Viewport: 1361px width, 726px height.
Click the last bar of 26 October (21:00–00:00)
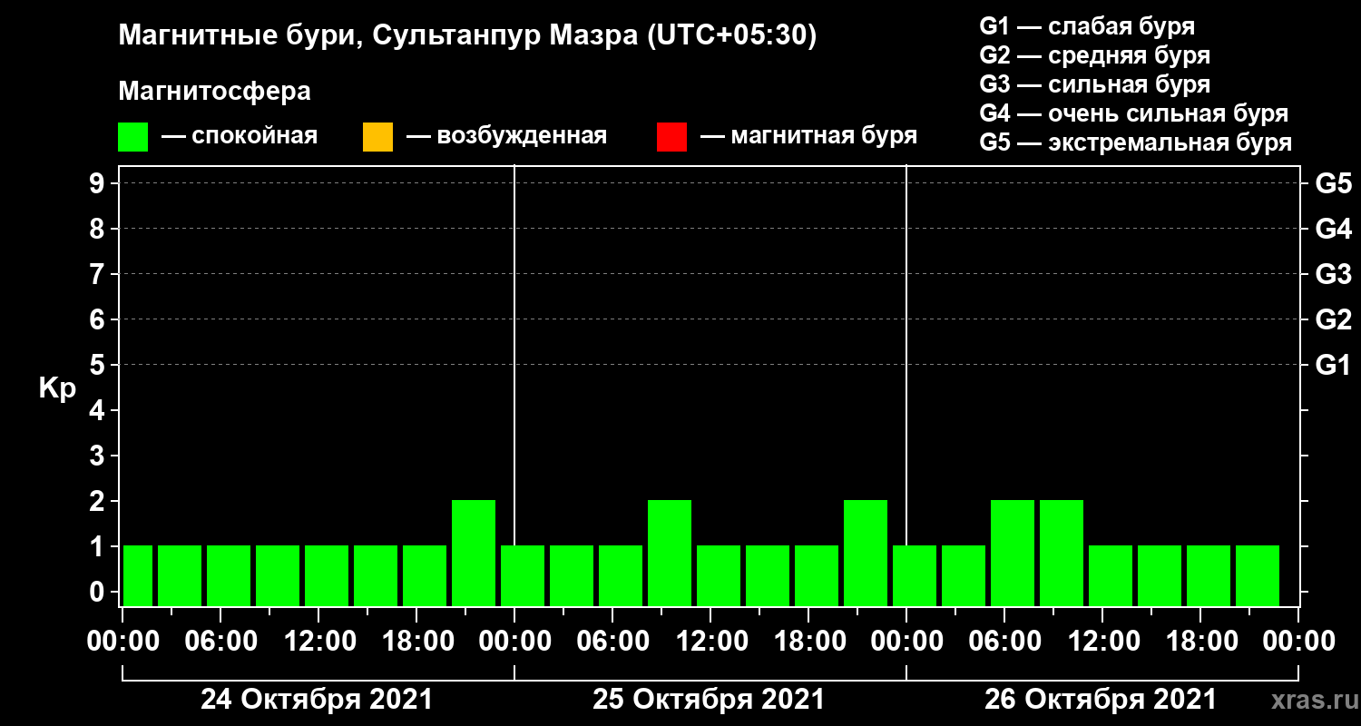[1258, 575]
